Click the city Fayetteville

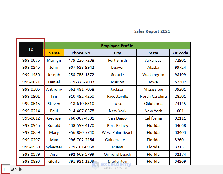[117, 96]
